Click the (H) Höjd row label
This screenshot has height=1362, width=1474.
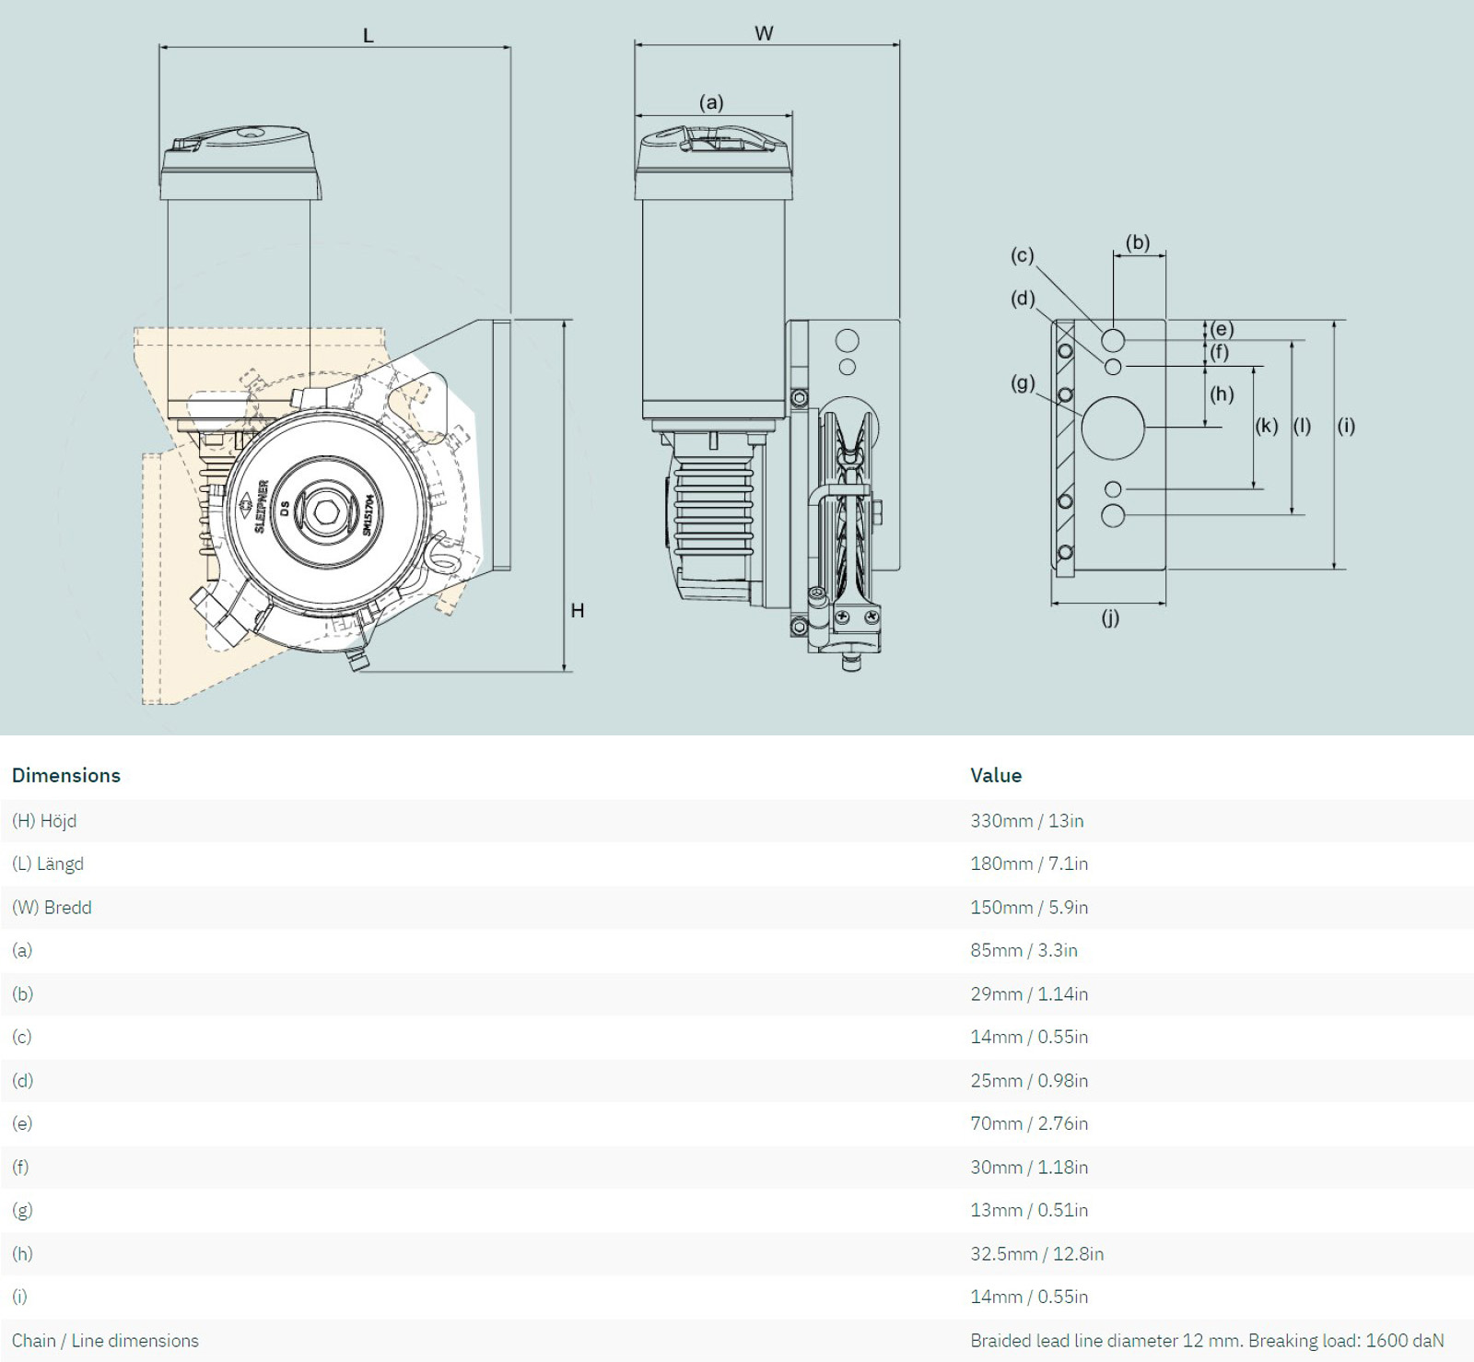[44, 820]
